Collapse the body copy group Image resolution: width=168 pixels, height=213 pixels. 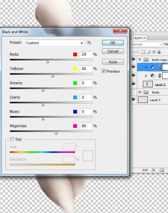(x=140, y=60)
